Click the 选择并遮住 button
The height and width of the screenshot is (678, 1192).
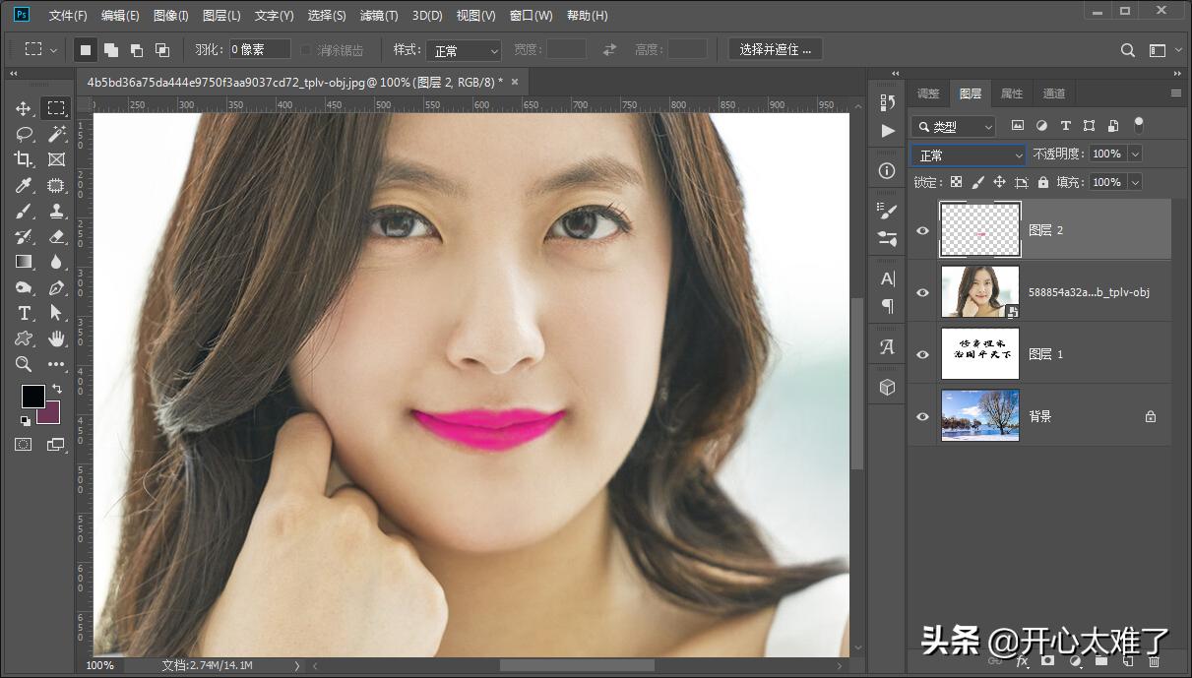click(775, 49)
